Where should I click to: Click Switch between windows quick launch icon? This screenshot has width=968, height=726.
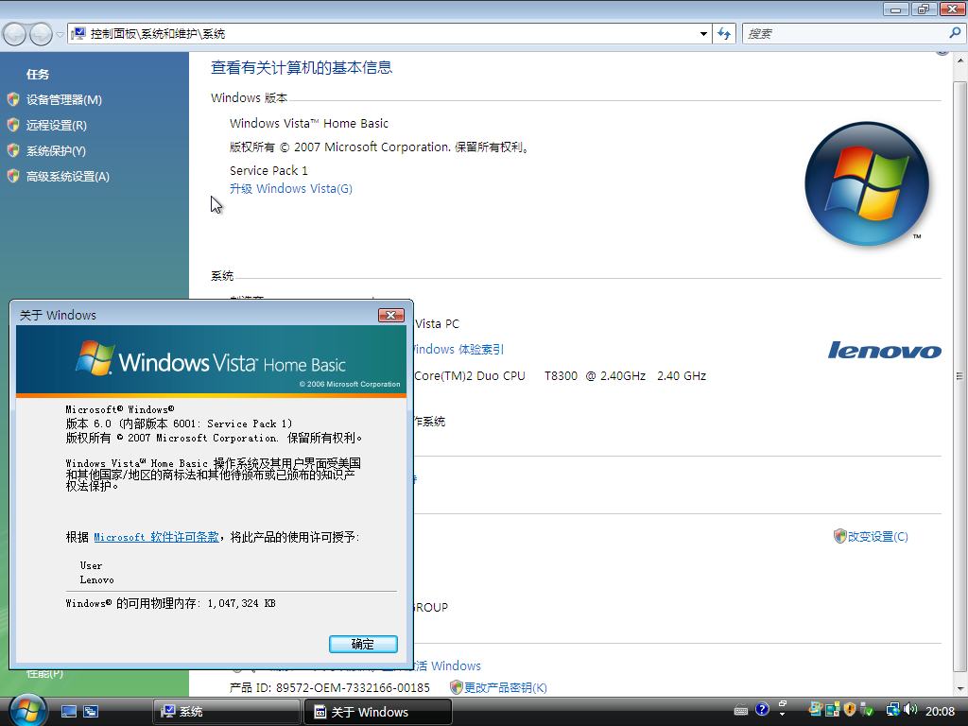click(91, 711)
